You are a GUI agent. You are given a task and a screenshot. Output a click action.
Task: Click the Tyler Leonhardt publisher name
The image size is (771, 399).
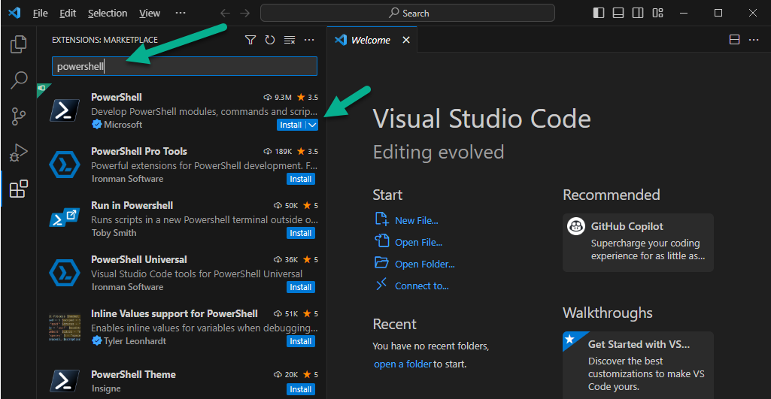[135, 341]
